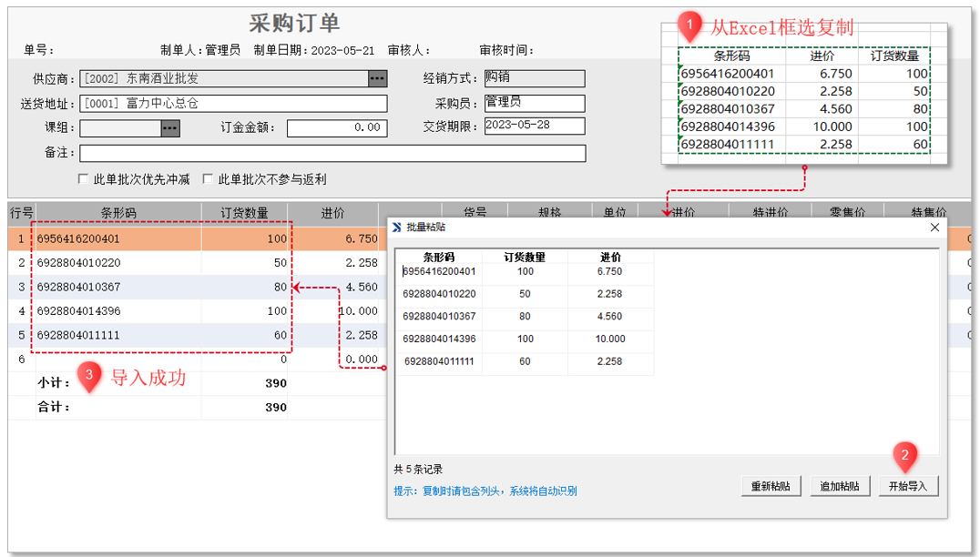Click the 制单日期 2023-05-21 text
This screenshot has width=980, height=557.
(313, 50)
